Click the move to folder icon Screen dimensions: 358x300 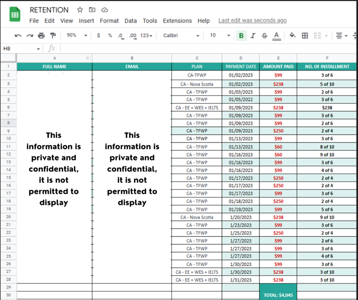92,10
